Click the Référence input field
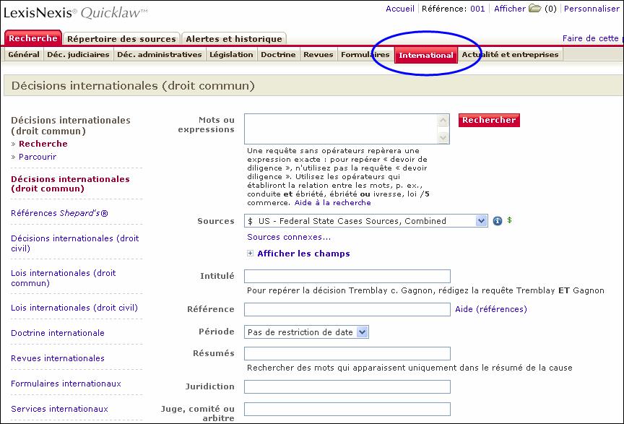Screen dimensions: 624x424 (347, 309)
